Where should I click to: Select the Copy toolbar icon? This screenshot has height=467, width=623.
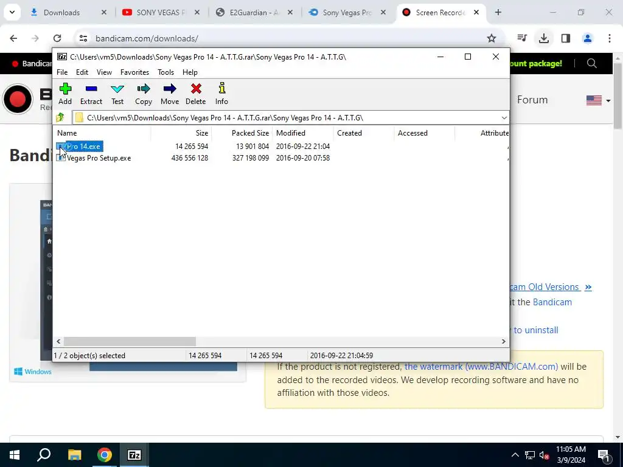tap(144, 94)
